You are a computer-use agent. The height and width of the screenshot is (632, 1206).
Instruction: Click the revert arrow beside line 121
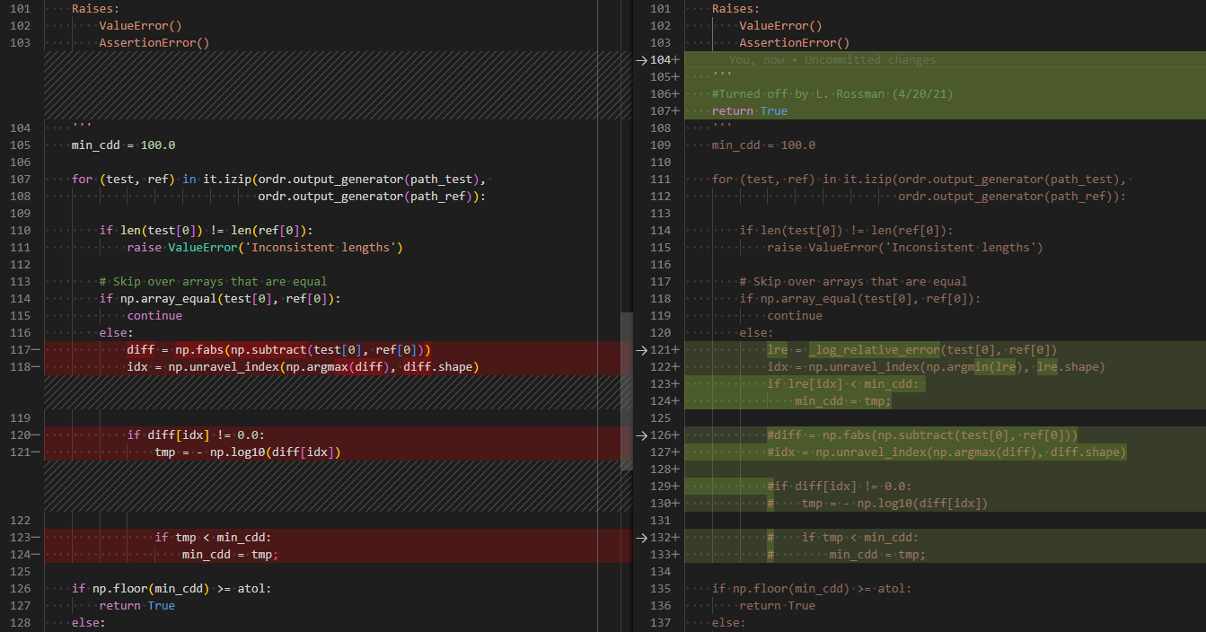point(640,350)
